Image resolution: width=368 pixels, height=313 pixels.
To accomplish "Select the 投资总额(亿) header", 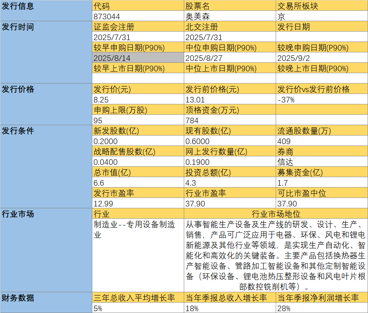I will [230, 172].
